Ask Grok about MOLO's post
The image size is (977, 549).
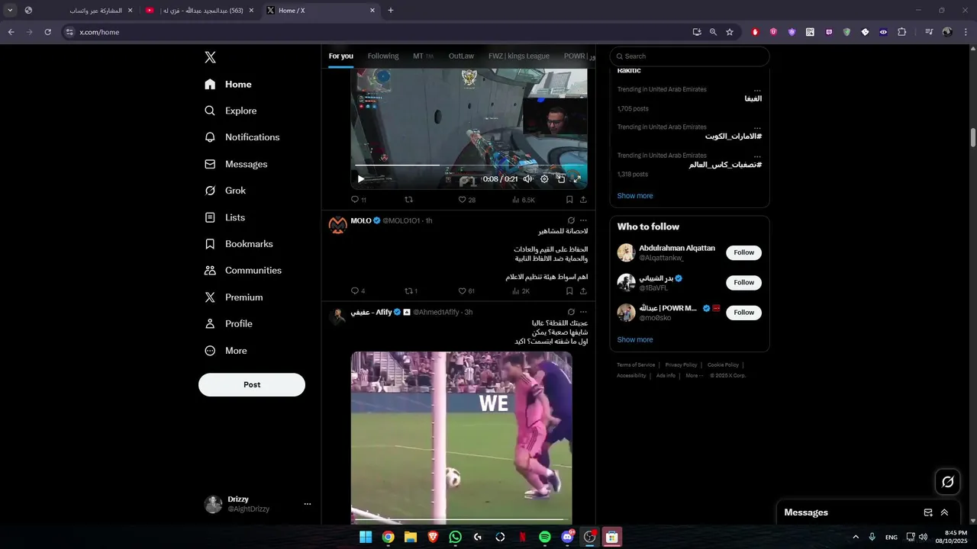click(571, 220)
